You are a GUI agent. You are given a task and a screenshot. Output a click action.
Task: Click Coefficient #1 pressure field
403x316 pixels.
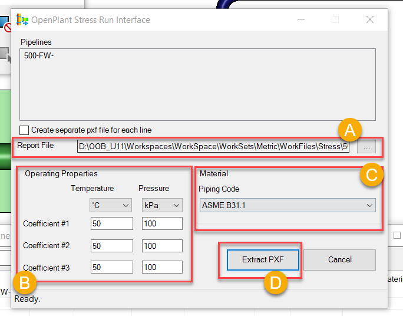pyautogui.click(x=162, y=223)
